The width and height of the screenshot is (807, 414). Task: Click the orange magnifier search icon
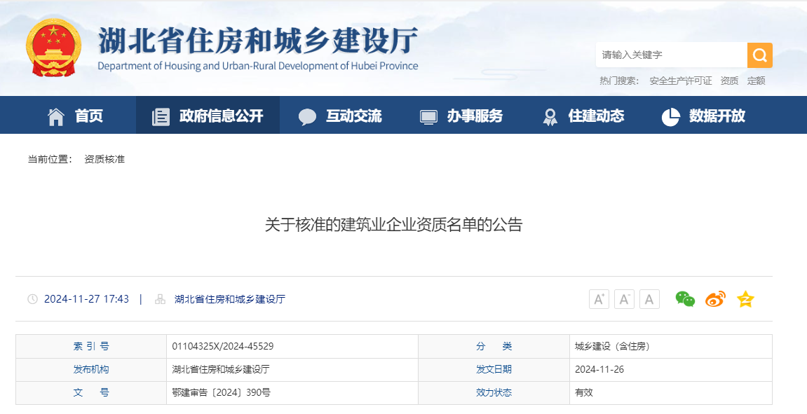pos(759,55)
